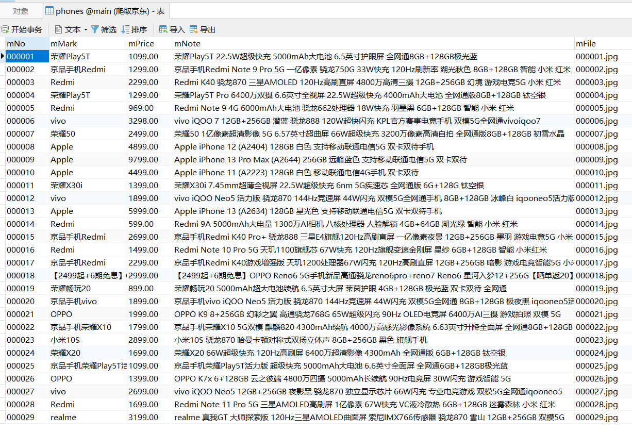Click the sort icon (排序)
The width and height of the screenshot is (632, 433).
pos(125,29)
